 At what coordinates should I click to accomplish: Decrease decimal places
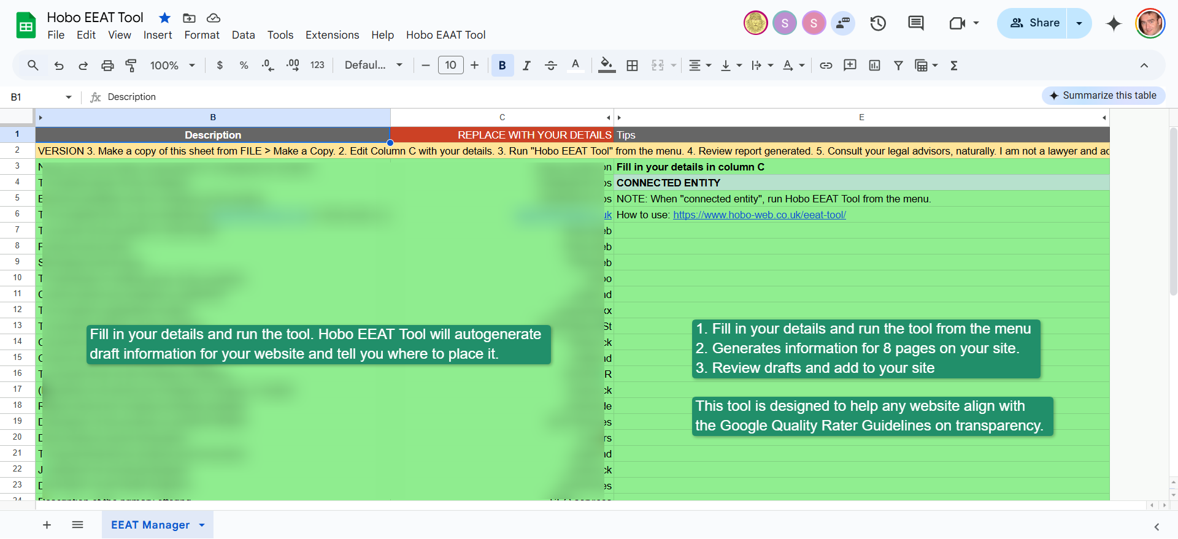(x=268, y=65)
